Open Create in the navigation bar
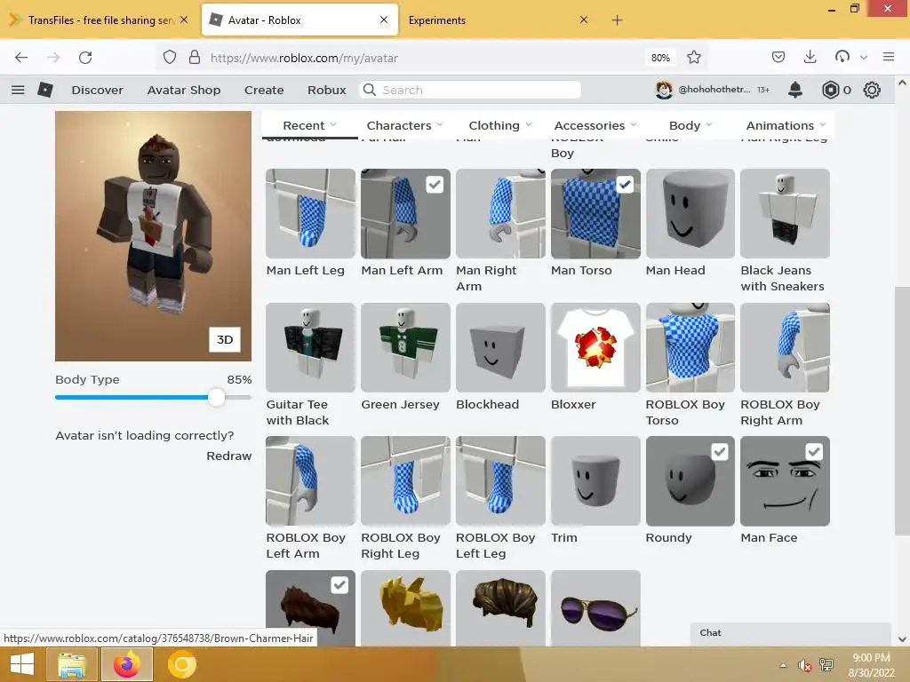This screenshot has height=682, width=910. [264, 90]
